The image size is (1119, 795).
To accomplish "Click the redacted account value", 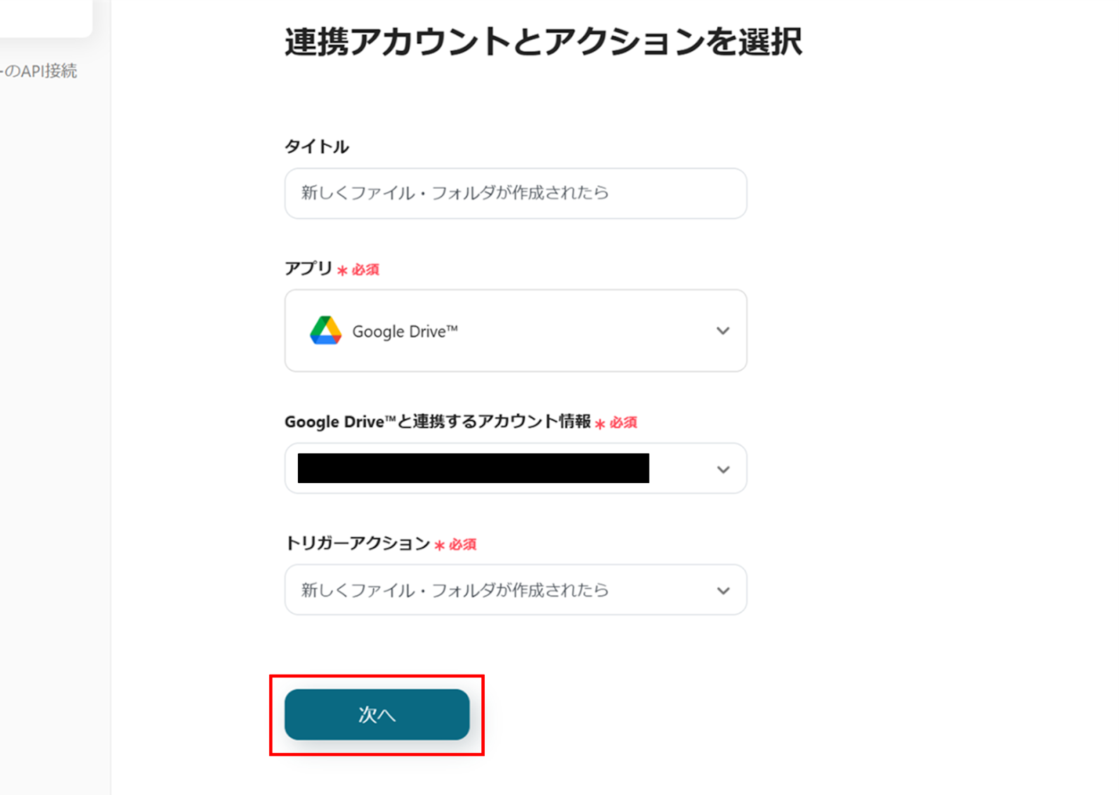I will coord(473,468).
